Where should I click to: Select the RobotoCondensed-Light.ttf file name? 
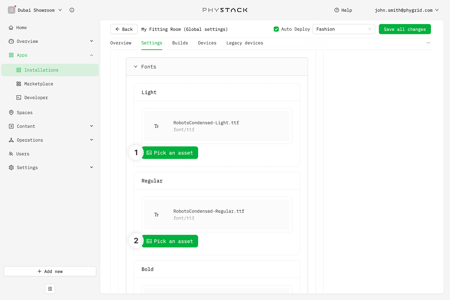coord(206,123)
